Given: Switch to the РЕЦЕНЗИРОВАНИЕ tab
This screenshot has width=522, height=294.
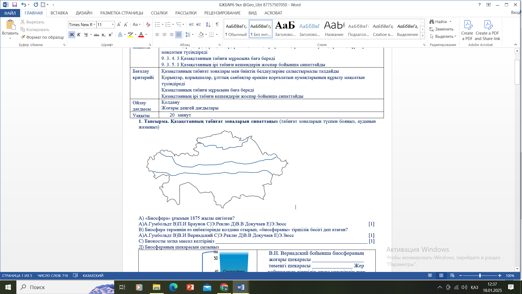Looking at the screenshot, I should tap(222, 13).
